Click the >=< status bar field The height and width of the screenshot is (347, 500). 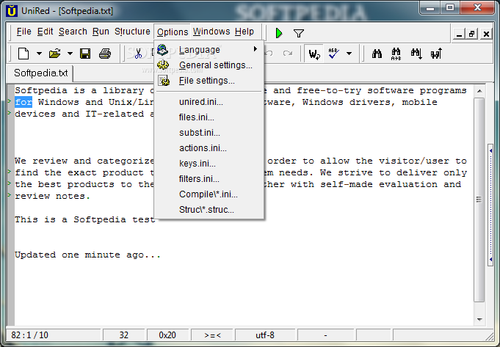point(212,335)
